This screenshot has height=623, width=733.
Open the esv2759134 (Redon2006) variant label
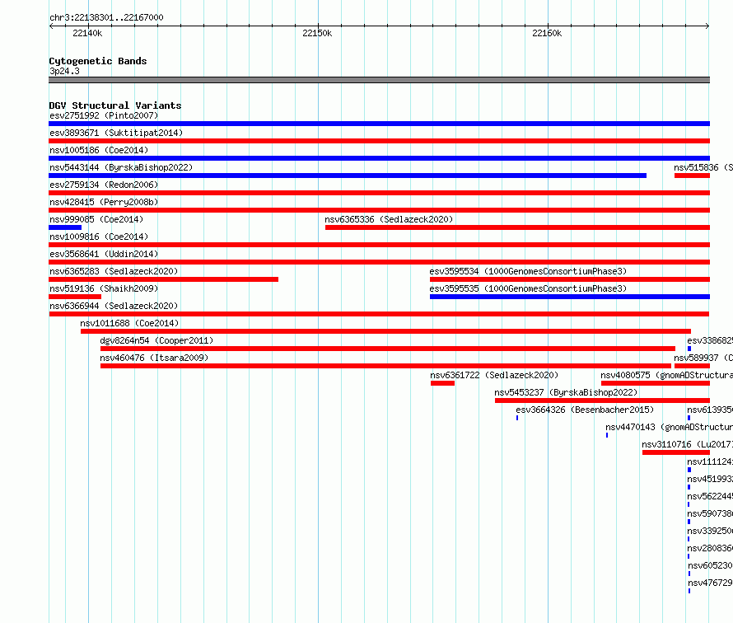[x=104, y=185]
